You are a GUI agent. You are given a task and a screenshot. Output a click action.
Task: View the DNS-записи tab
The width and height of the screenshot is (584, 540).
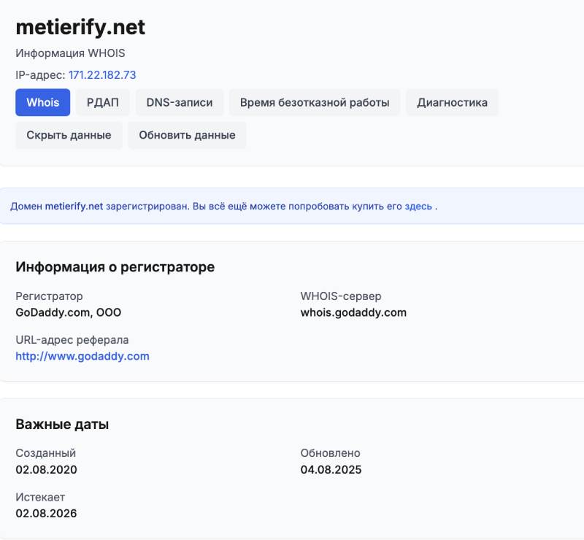(179, 102)
